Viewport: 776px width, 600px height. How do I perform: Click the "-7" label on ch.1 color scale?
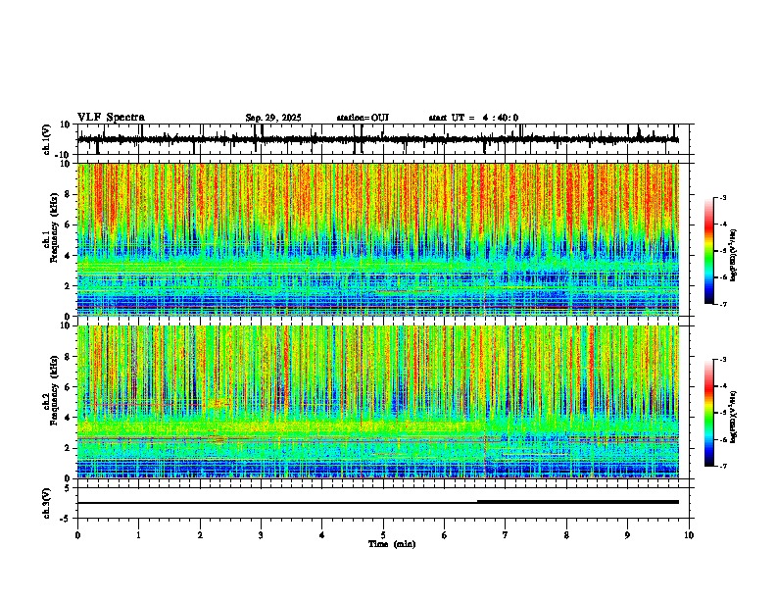pos(723,304)
